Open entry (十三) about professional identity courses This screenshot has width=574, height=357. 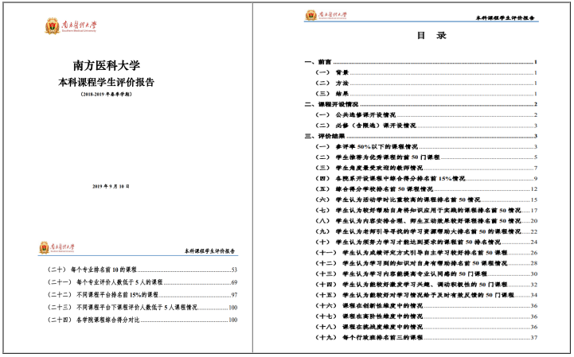(x=426, y=274)
